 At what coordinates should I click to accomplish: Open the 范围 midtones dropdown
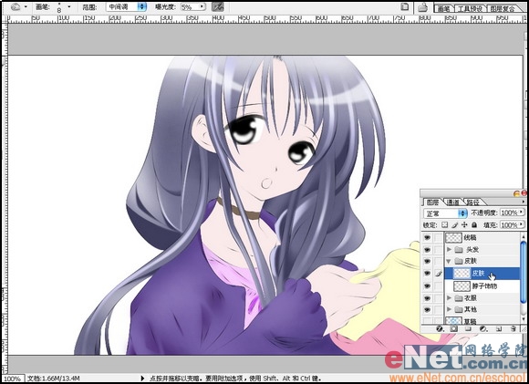click(142, 6)
